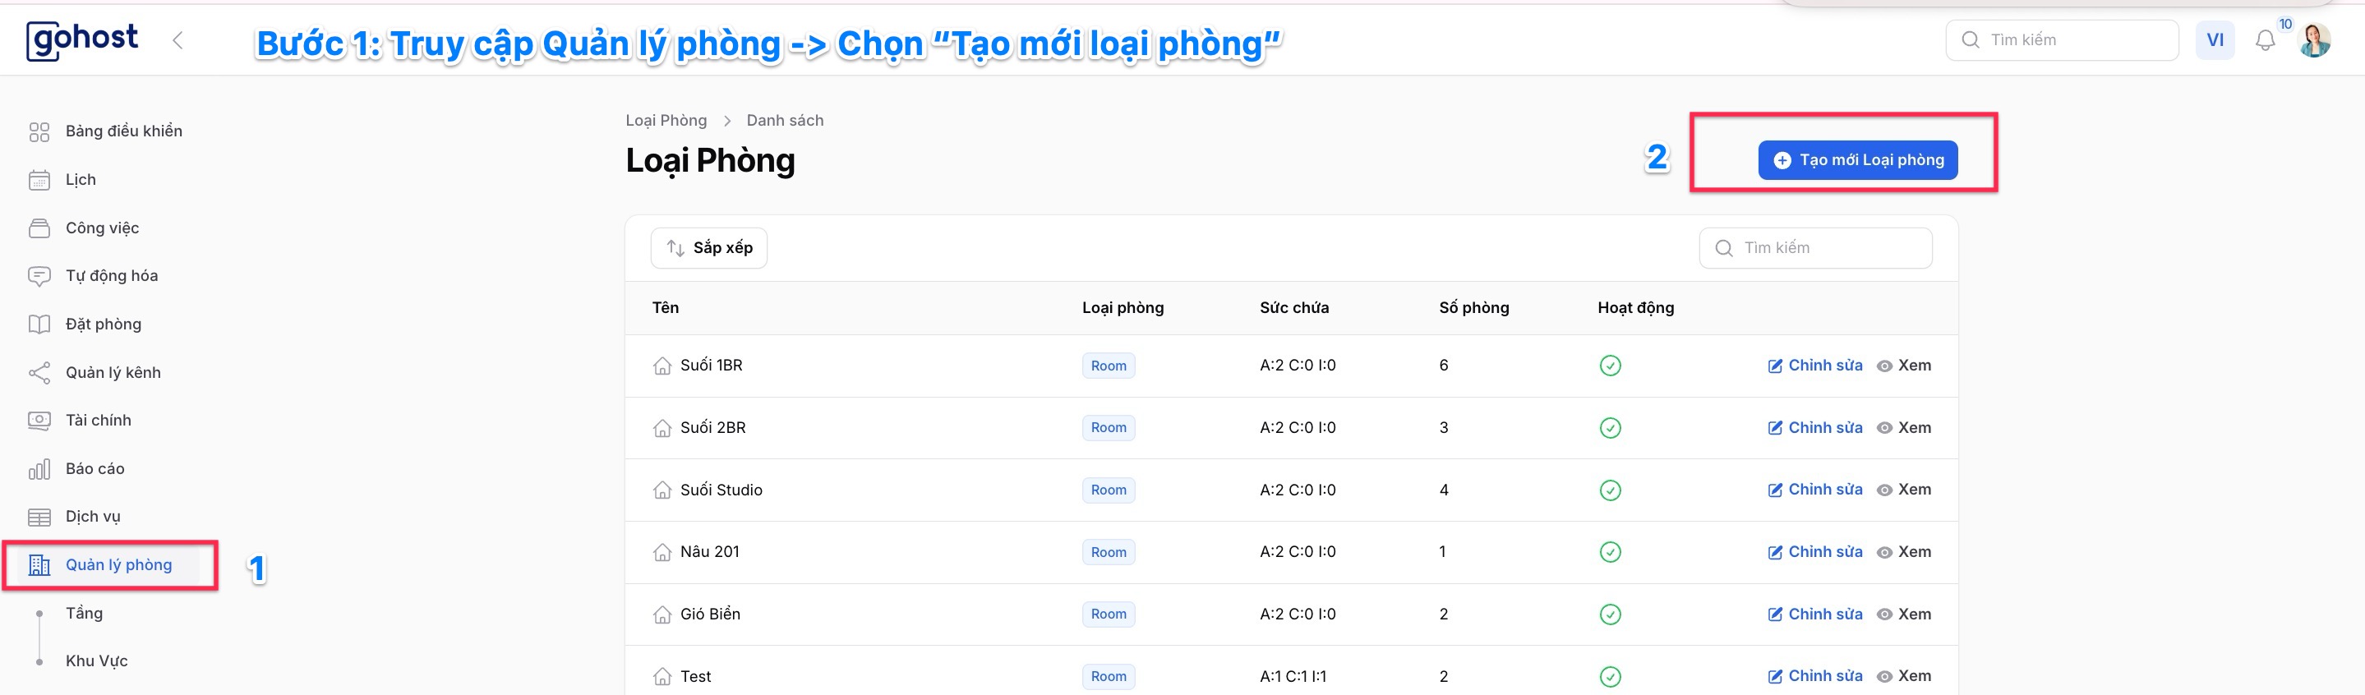Click the gohost logo
The image size is (2365, 695).
83,40
